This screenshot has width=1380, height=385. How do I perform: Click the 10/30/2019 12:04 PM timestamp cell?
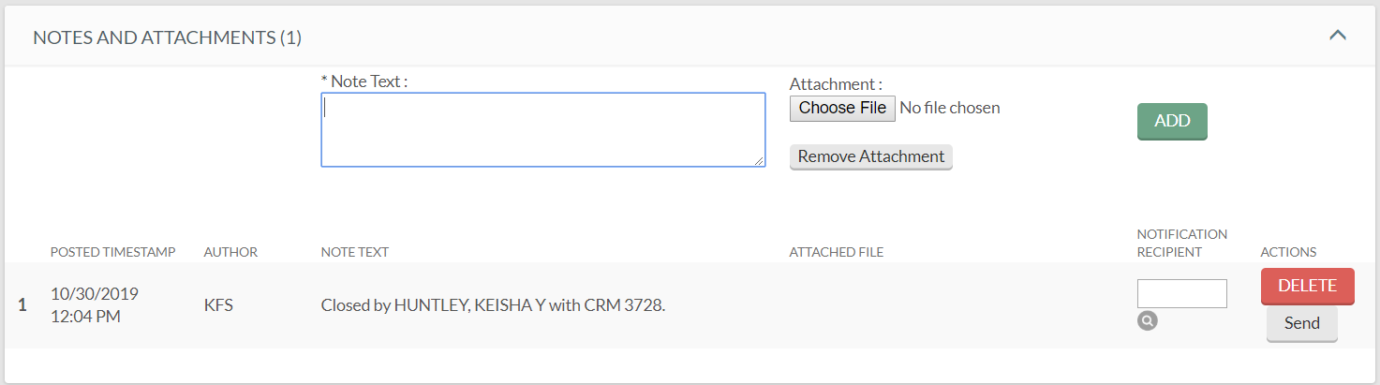[x=94, y=305]
